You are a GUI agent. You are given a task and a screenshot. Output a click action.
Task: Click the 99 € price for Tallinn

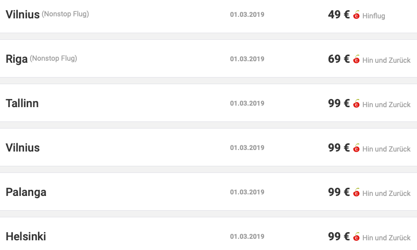point(339,103)
